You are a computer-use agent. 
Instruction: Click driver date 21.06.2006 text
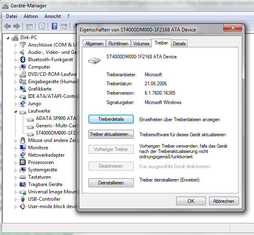click(155, 84)
